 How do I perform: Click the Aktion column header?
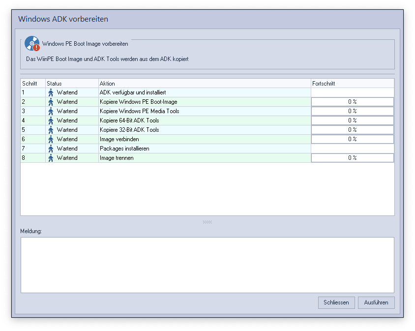[205, 84]
